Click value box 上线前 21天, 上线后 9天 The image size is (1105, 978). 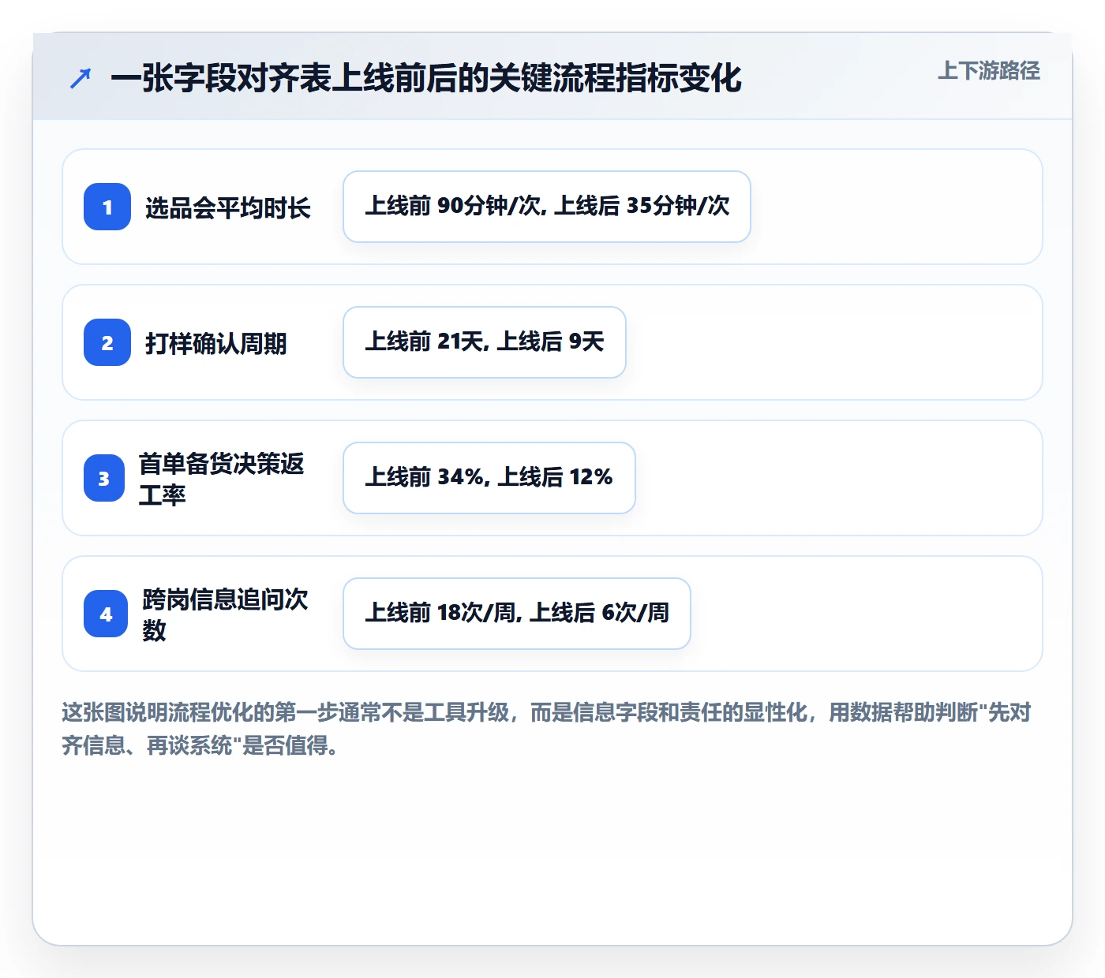click(485, 342)
